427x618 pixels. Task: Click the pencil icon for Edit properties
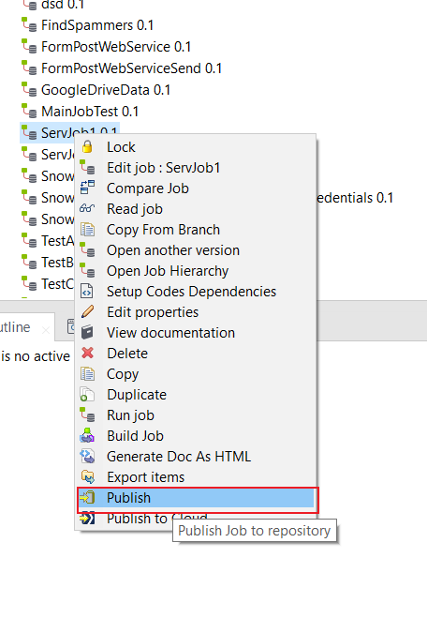(x=87, y=311)
